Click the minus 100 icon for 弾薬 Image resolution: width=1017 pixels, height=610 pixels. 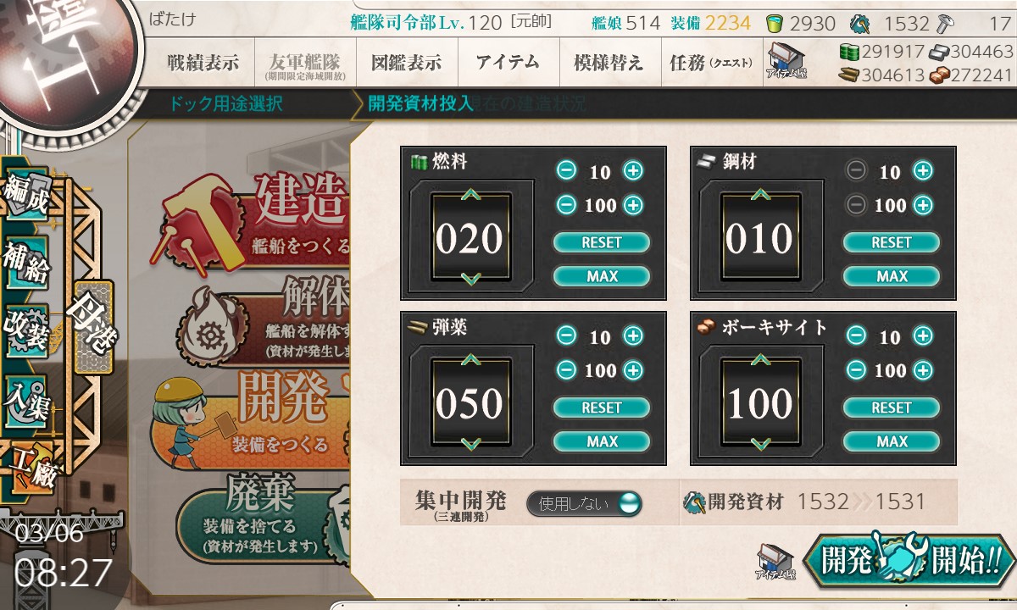pos(567,369)
